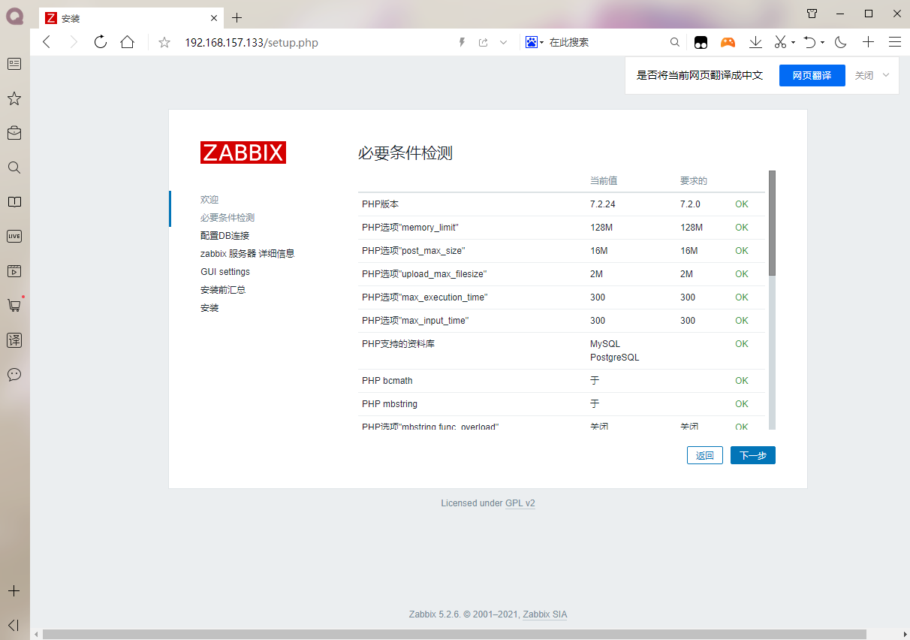The image size is (910, 640).
Task: Open the video player sidebar icon
Action: (14, 270)
